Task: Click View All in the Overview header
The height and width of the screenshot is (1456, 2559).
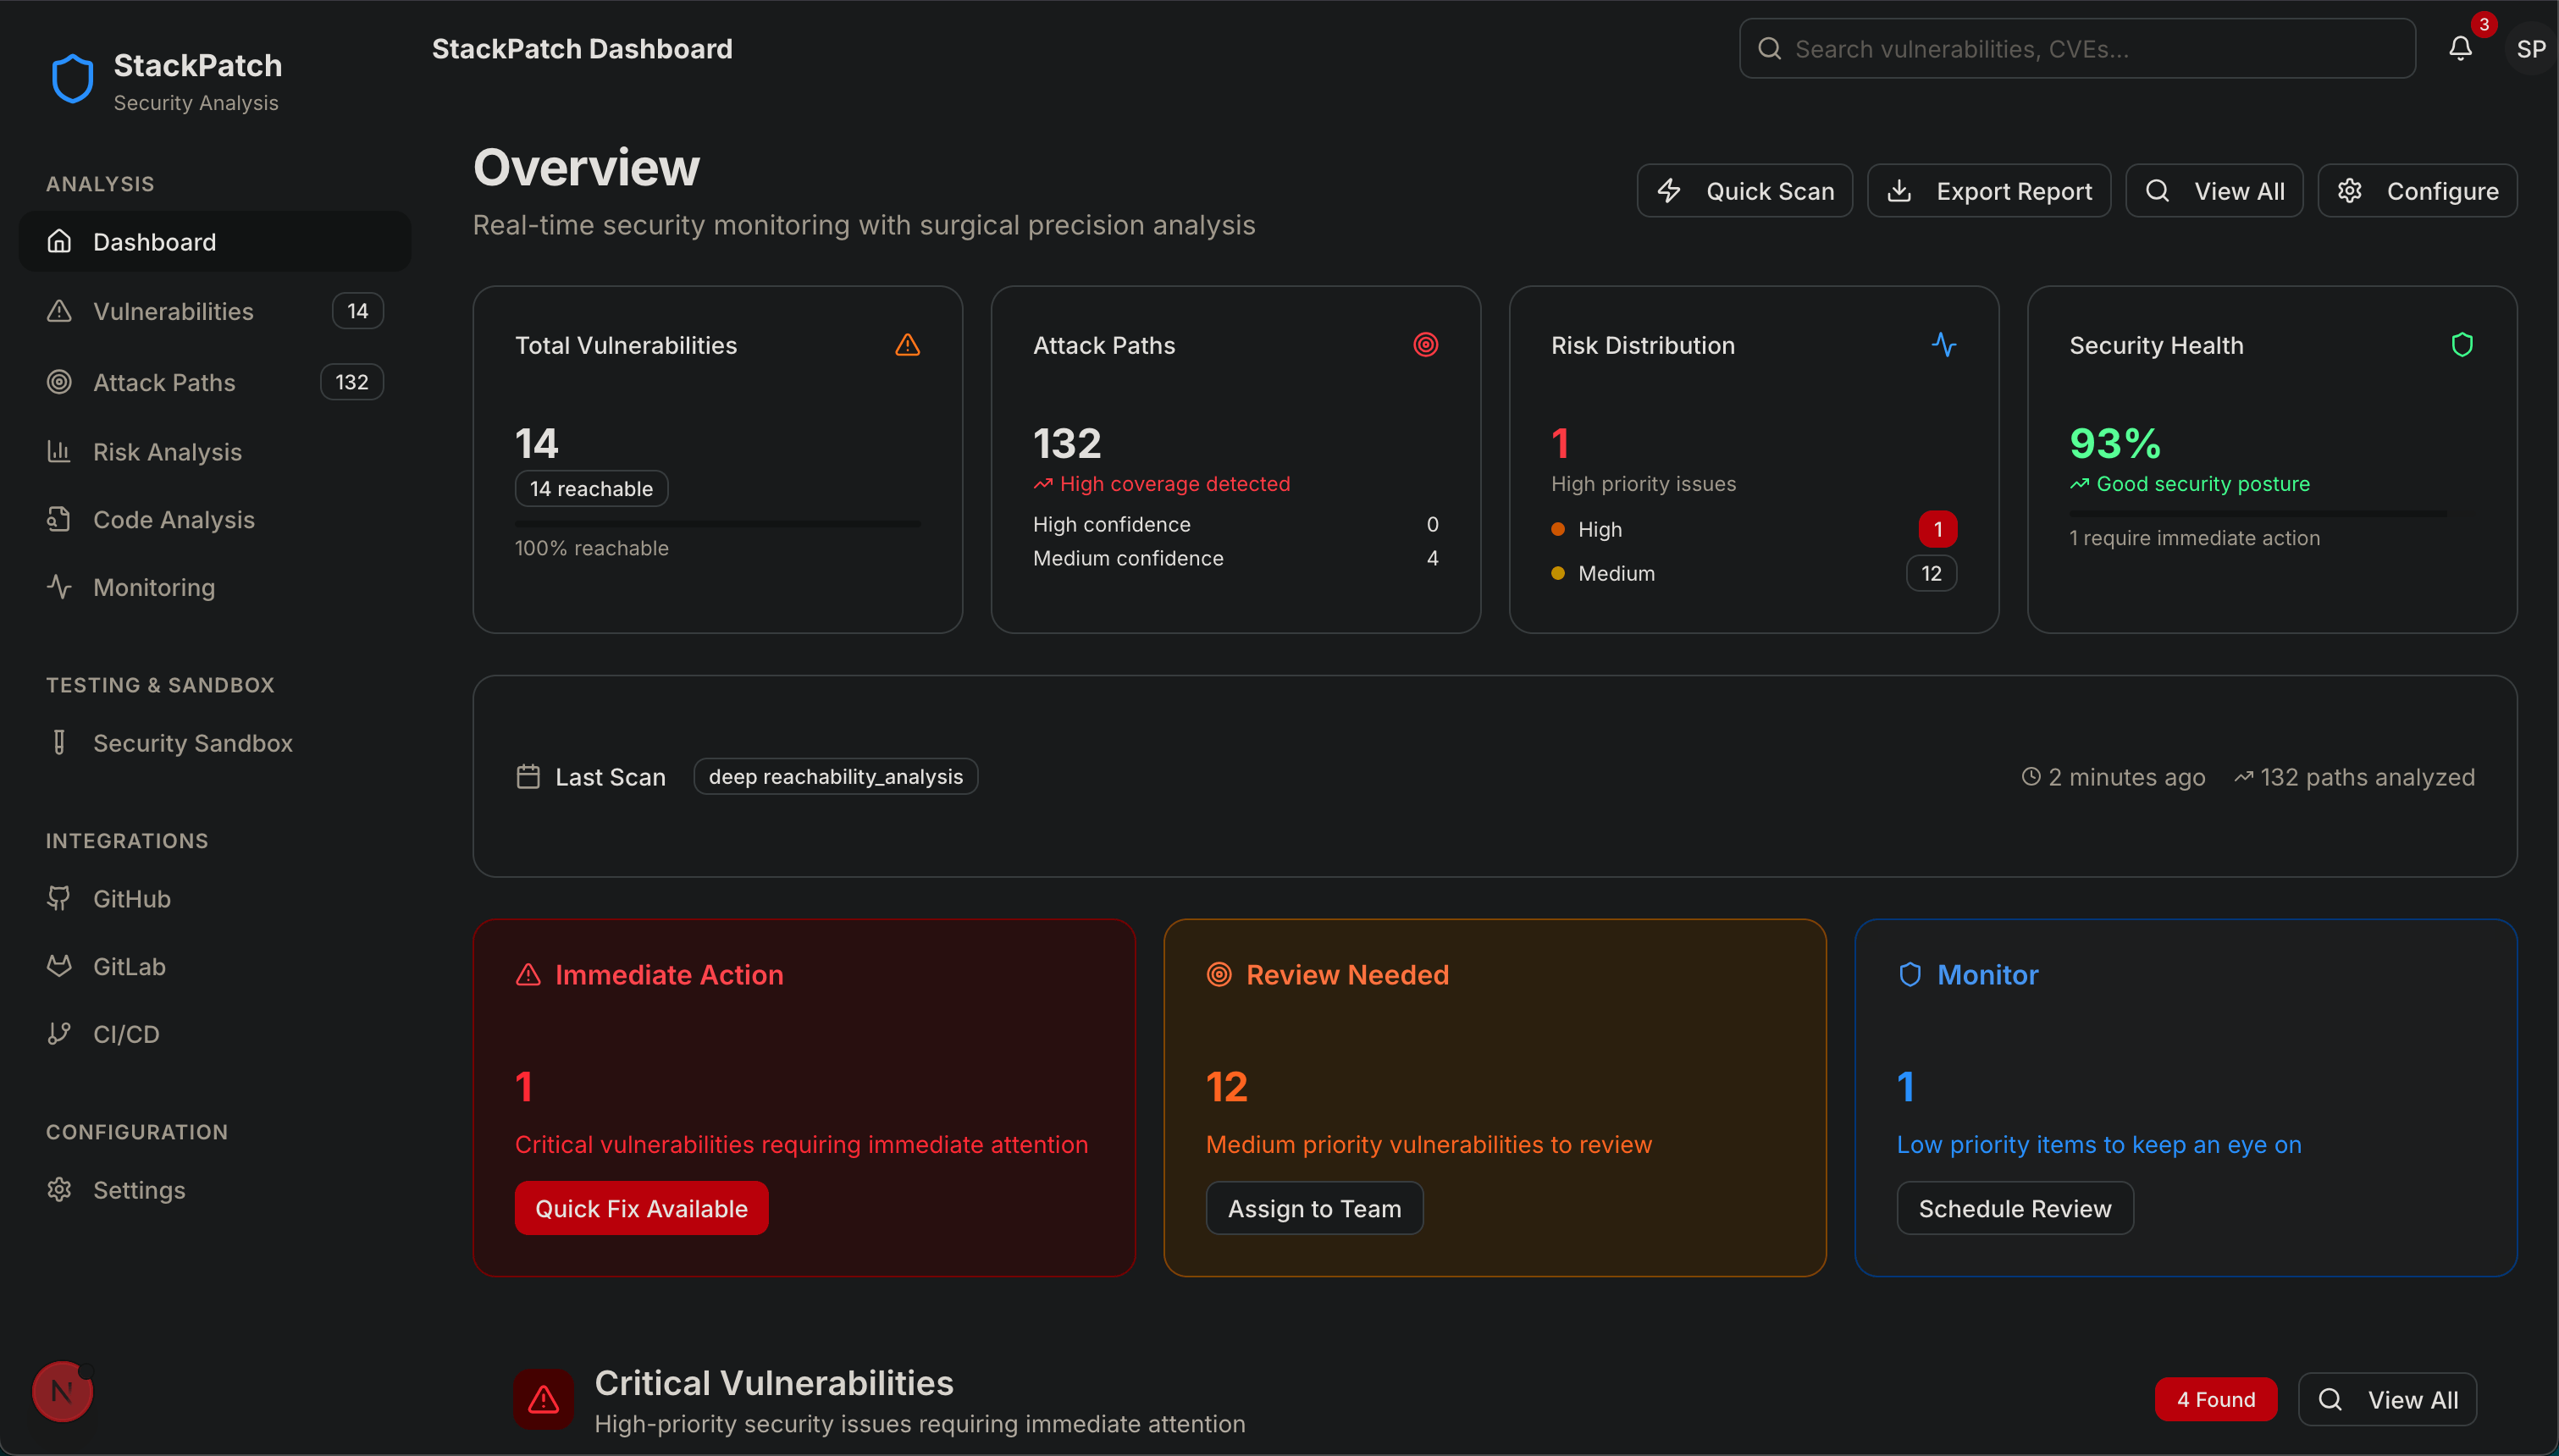Action: [x=2214, y=191]
